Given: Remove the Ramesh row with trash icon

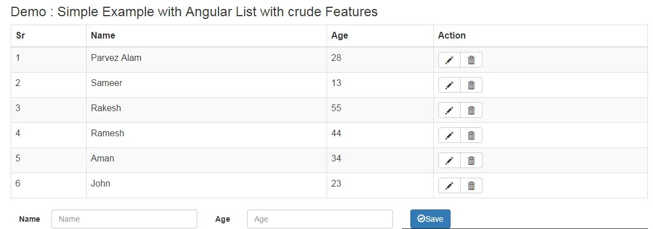Looking at the screenshot, I should tap(471, 135).
